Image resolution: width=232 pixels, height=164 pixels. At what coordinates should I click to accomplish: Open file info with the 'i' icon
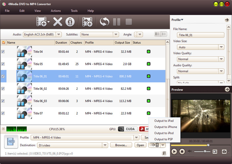(x=70, y=22)
